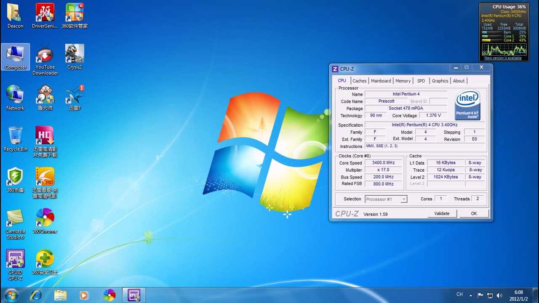Click the Specification Pentium 4 3.40GHz field
This screenshot has height=303, width=539.
point(424,125)
